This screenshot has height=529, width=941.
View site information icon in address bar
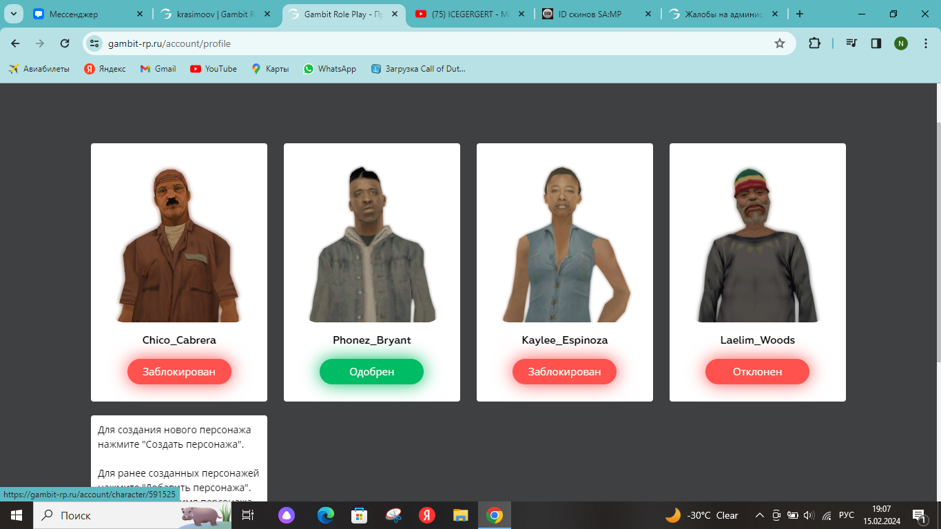(x=95, y=43)
